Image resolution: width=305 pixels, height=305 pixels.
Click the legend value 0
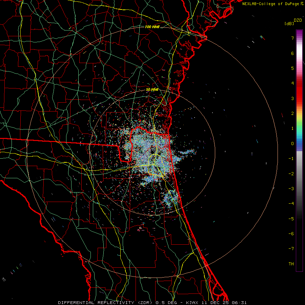[x=292, y=144]
